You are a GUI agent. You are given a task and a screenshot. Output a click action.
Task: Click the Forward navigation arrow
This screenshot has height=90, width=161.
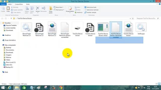6,18
